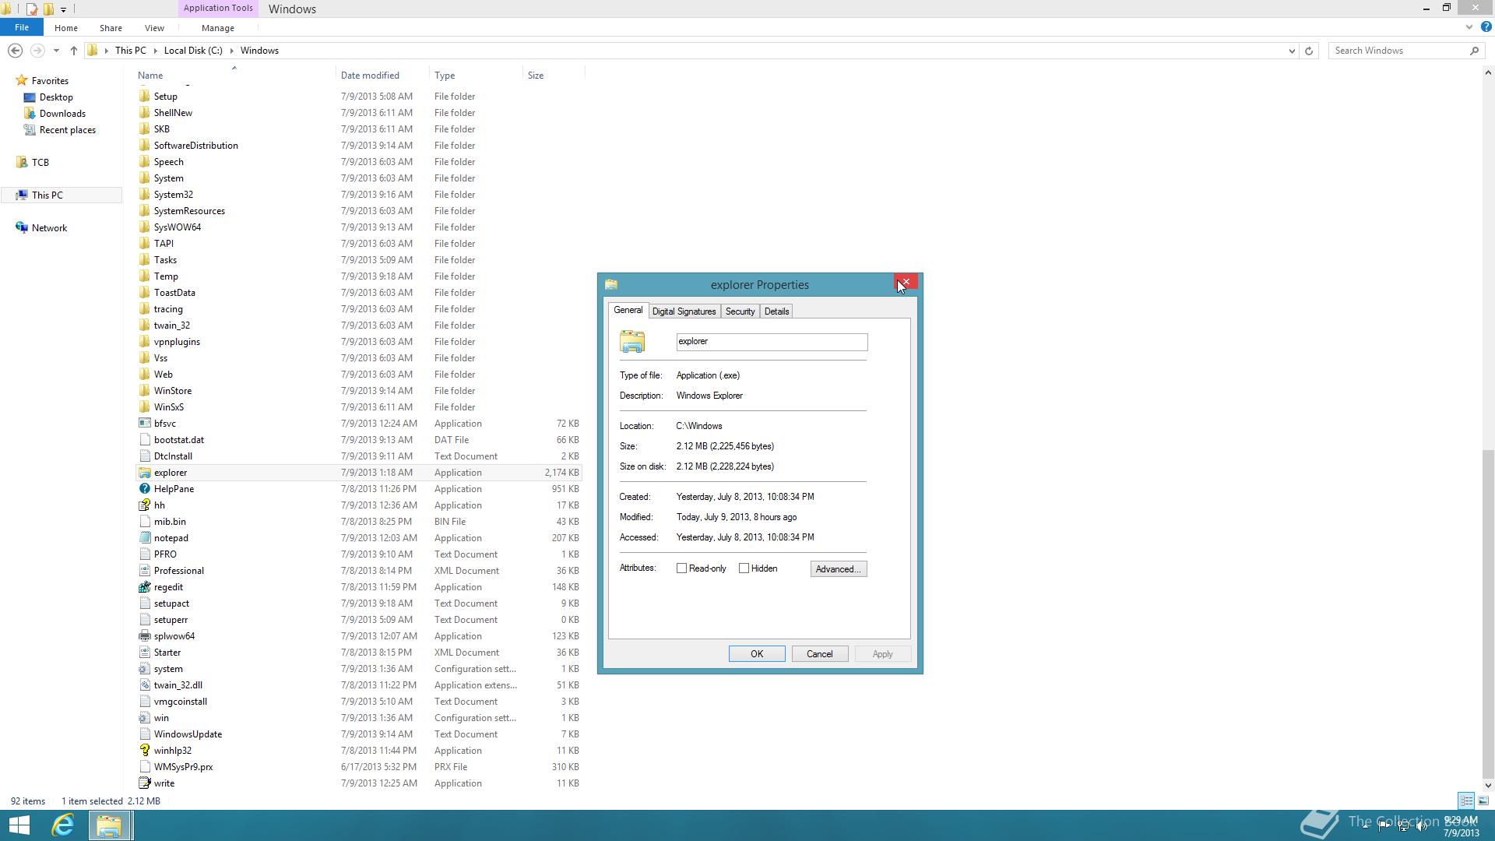This screenshot has width=1495, height=841.
Task: Click the Windows Start button
Action: (x=19, y=825)
